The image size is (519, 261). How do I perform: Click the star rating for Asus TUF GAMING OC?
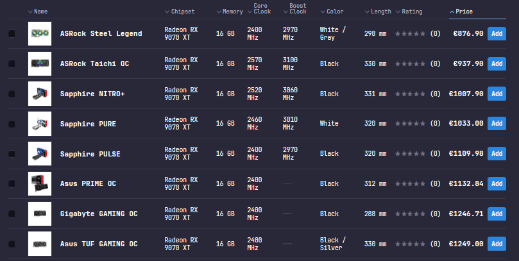410,244
